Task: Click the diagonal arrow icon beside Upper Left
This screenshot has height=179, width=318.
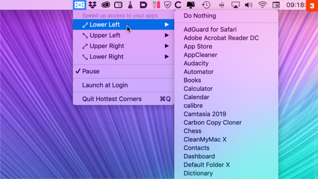Action: [x=85, y=36]
